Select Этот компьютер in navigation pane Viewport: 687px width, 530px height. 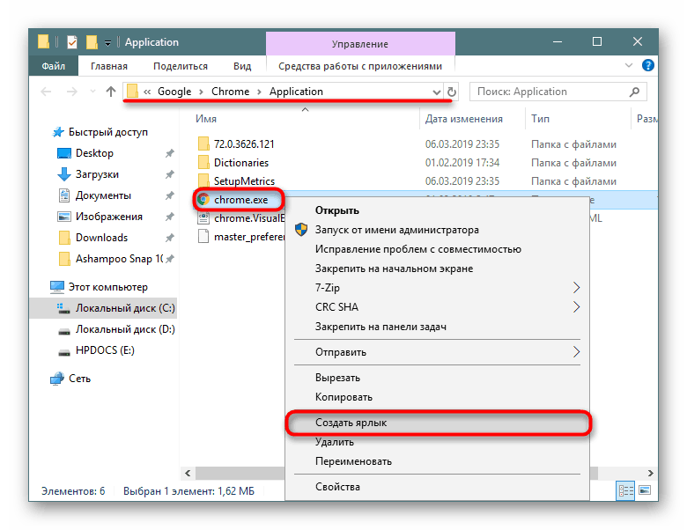(x=107, y=287)
